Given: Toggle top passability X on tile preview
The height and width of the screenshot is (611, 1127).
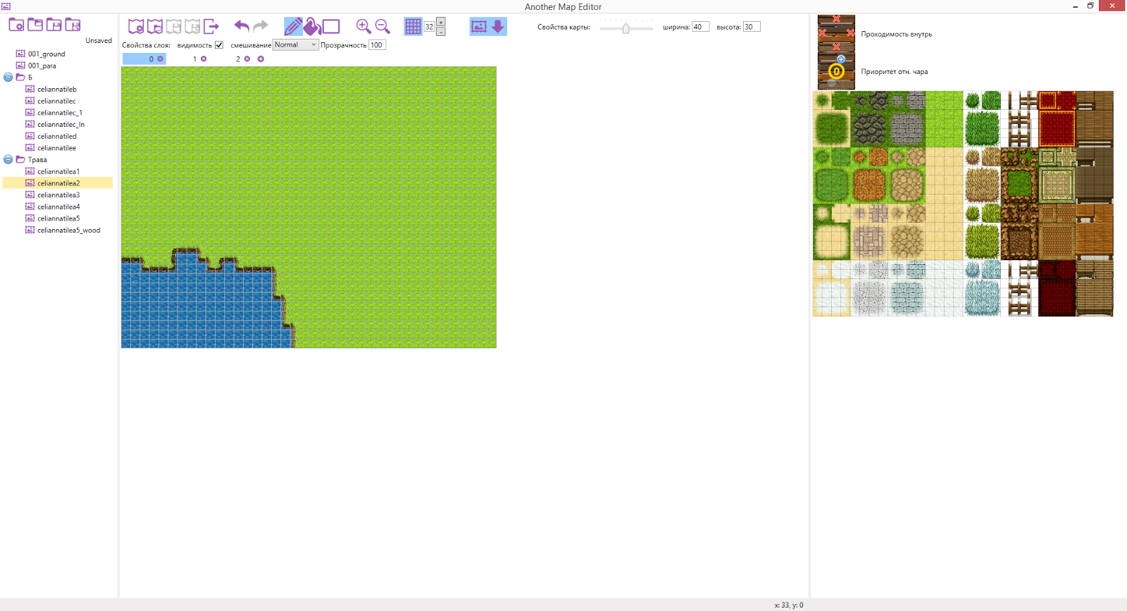Looking at the screenshot, I should coord(836,19).
